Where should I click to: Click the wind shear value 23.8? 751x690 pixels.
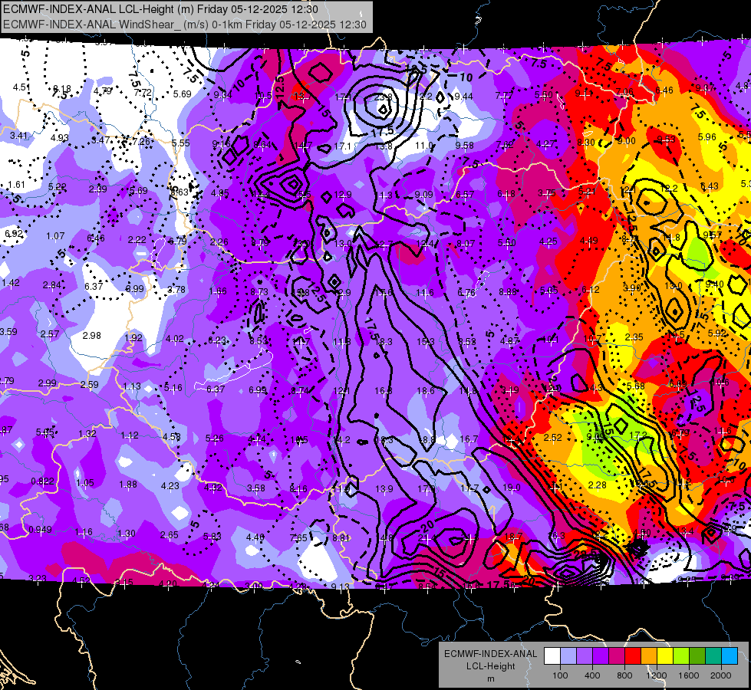coord(383,97)
